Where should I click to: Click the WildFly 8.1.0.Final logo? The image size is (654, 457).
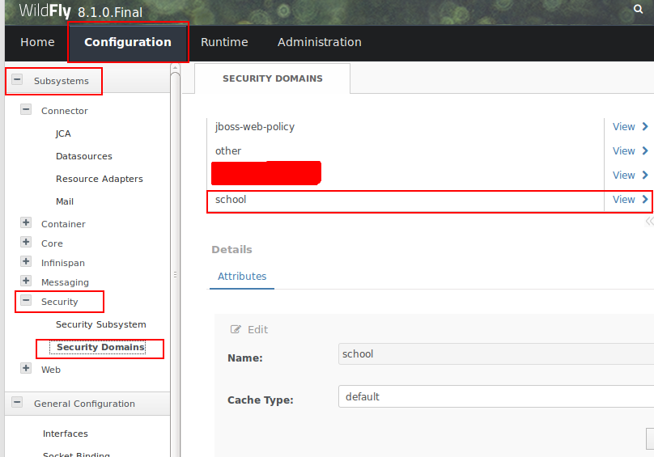[80, 11]
